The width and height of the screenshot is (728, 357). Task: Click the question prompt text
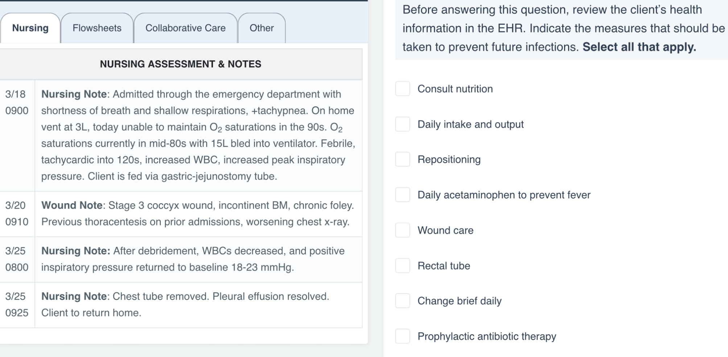click(x=561, y=28)
